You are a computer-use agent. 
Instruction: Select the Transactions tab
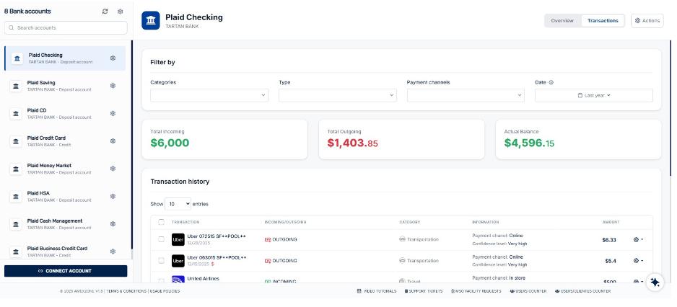pyautogui.click(x=603, y=20)
